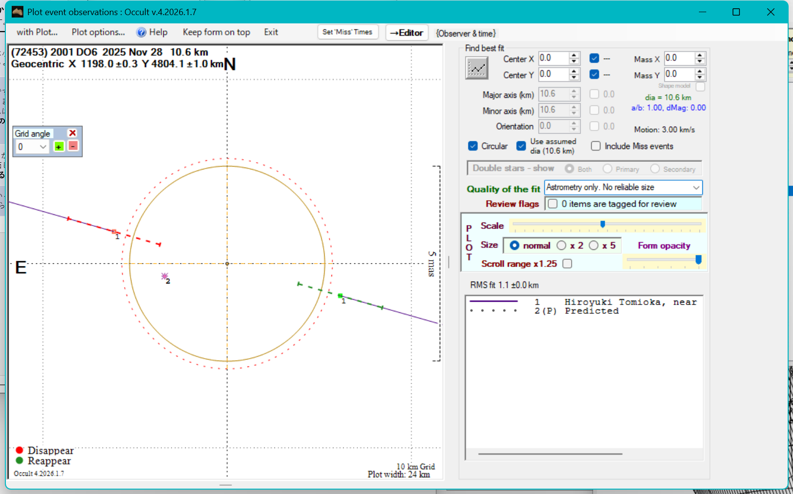This screenshot has height=494, width=793.
Task: Click the Set 'Miss' Times button
Action: (x=348, y=32)
